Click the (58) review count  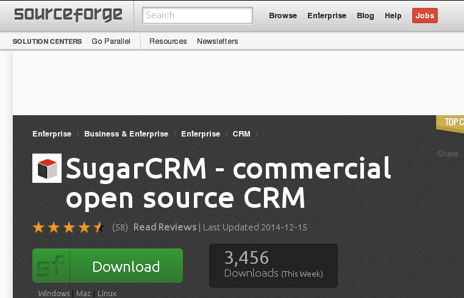(x=120, y=227)
